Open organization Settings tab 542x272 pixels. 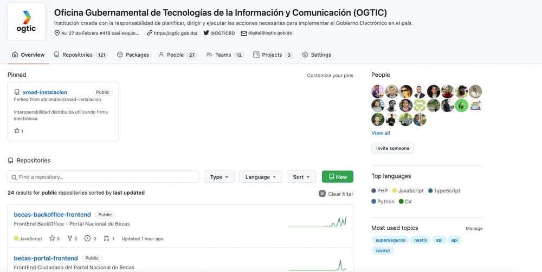(x=317, y=55)
